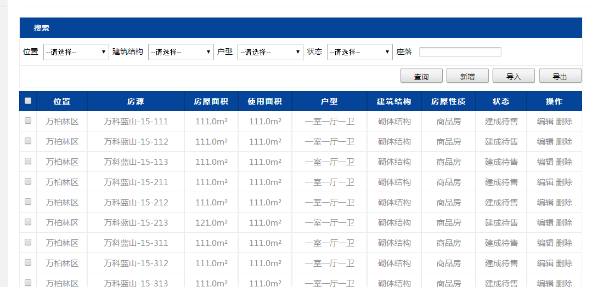Click the 户型 column header in table
The image size is (592, 287).
[329, 101]
